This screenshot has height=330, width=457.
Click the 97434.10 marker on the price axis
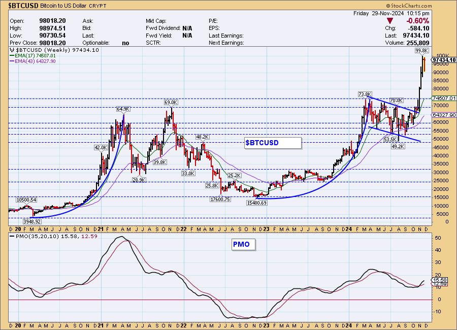pos(444,60)
